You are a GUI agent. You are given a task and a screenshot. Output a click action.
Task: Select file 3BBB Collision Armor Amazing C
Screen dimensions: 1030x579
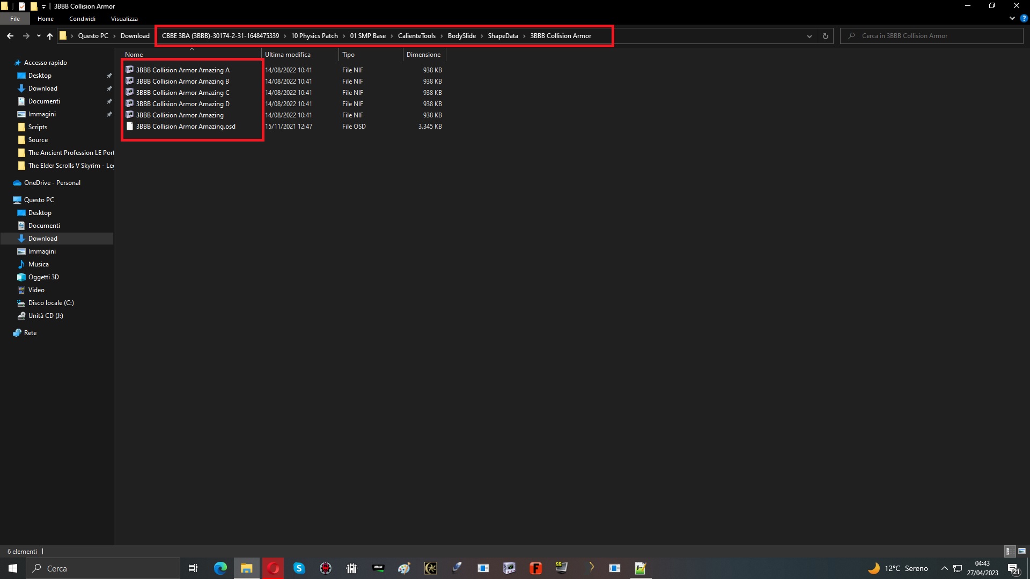(182, 93)
